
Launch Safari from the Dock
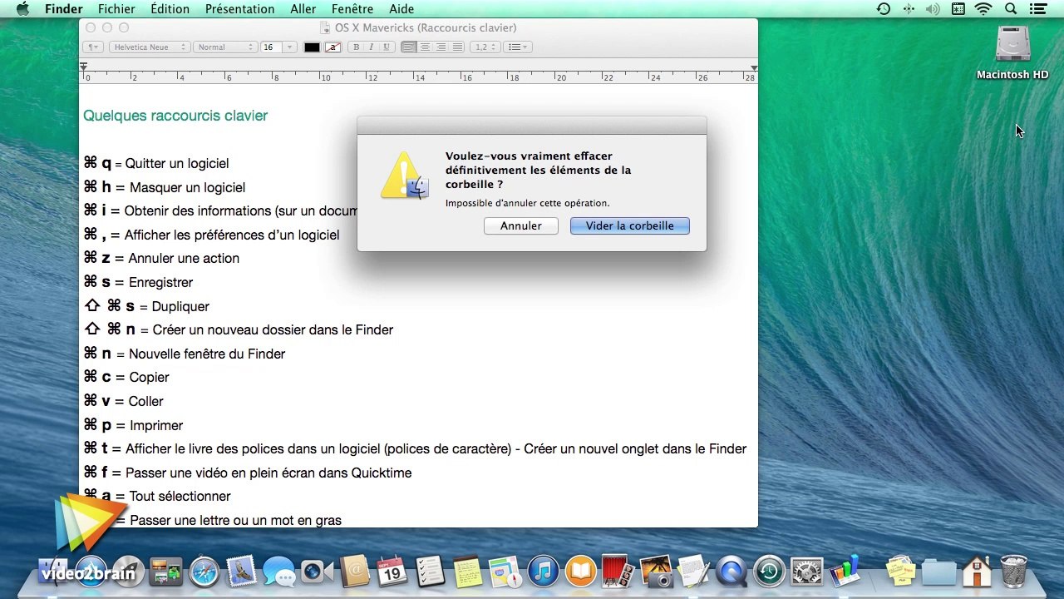(x=204, y=572)
